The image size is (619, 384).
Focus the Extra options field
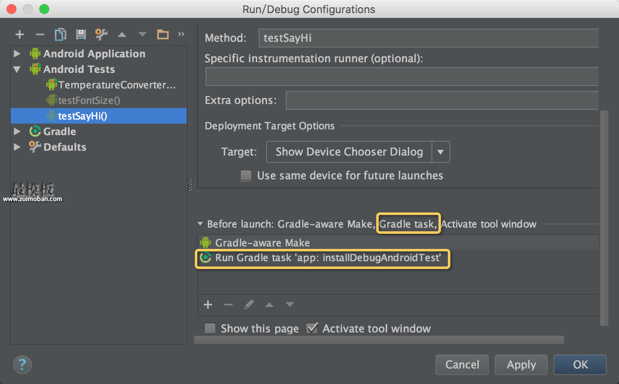442,100
